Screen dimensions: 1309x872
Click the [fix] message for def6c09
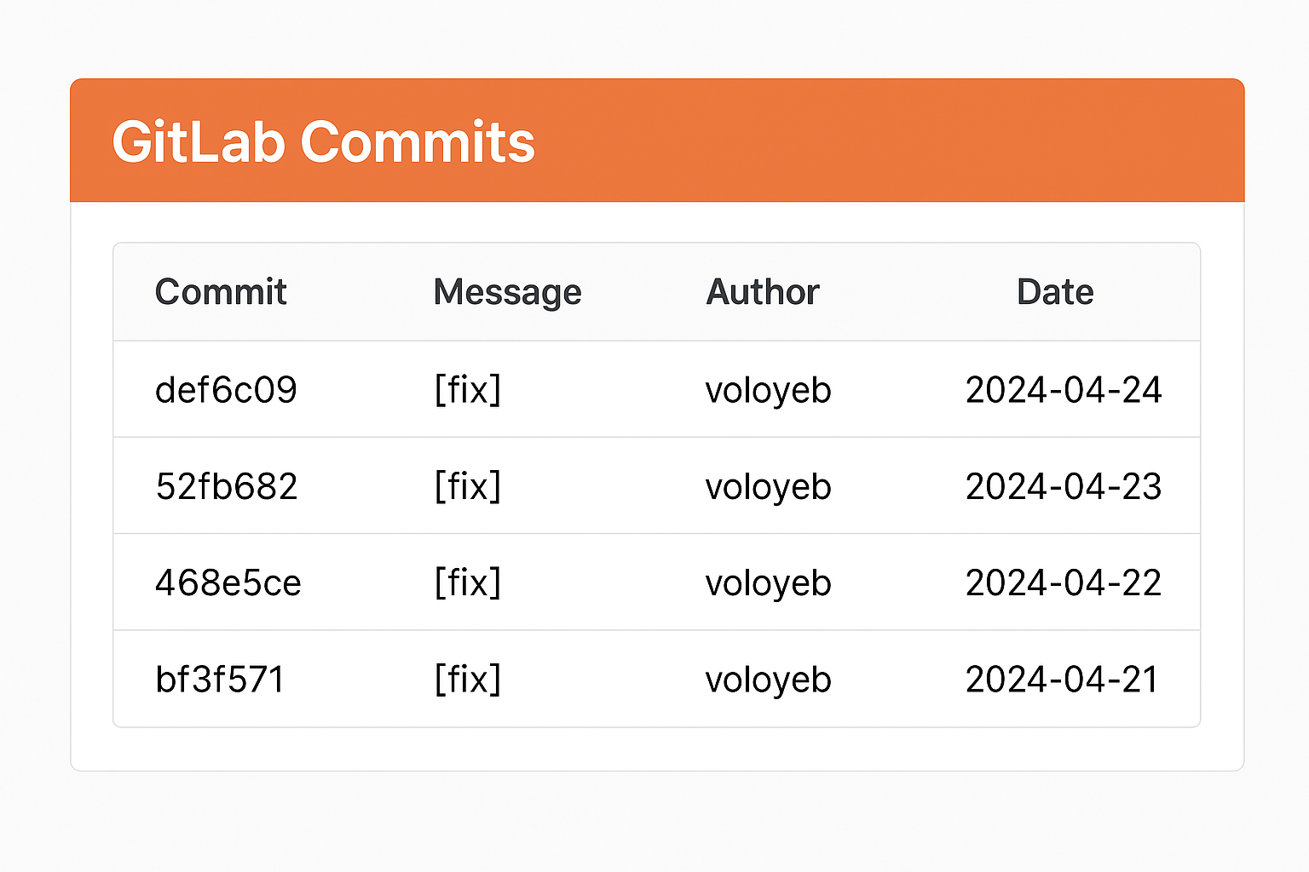[468, 390]
